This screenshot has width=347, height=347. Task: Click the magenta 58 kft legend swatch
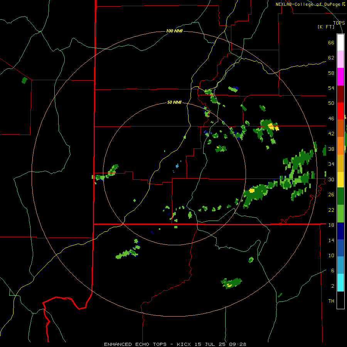pos(340,77)
